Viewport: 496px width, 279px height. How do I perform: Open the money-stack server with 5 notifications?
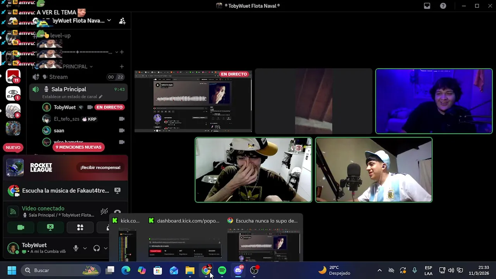click(13, 111)
